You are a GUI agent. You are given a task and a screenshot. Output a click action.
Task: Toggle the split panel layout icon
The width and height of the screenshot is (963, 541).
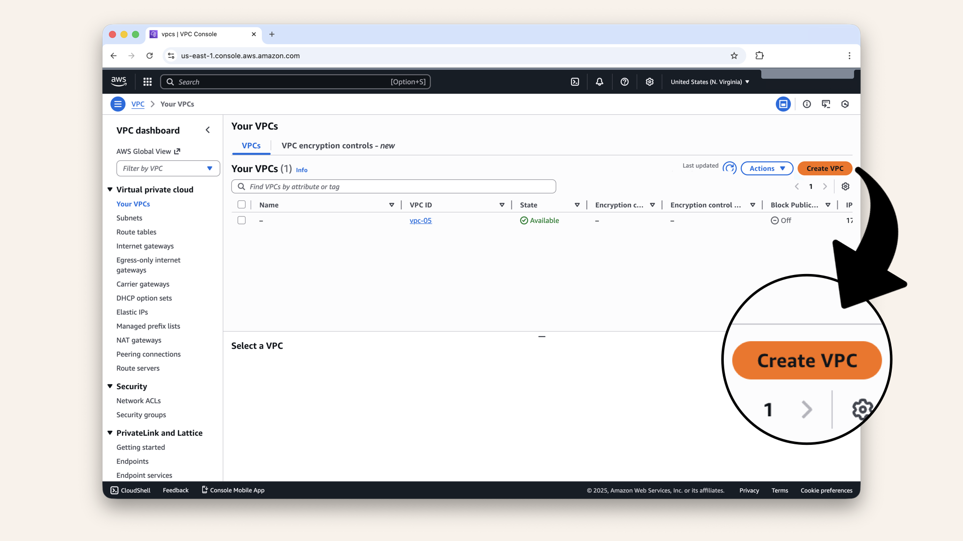pos(783,104)
